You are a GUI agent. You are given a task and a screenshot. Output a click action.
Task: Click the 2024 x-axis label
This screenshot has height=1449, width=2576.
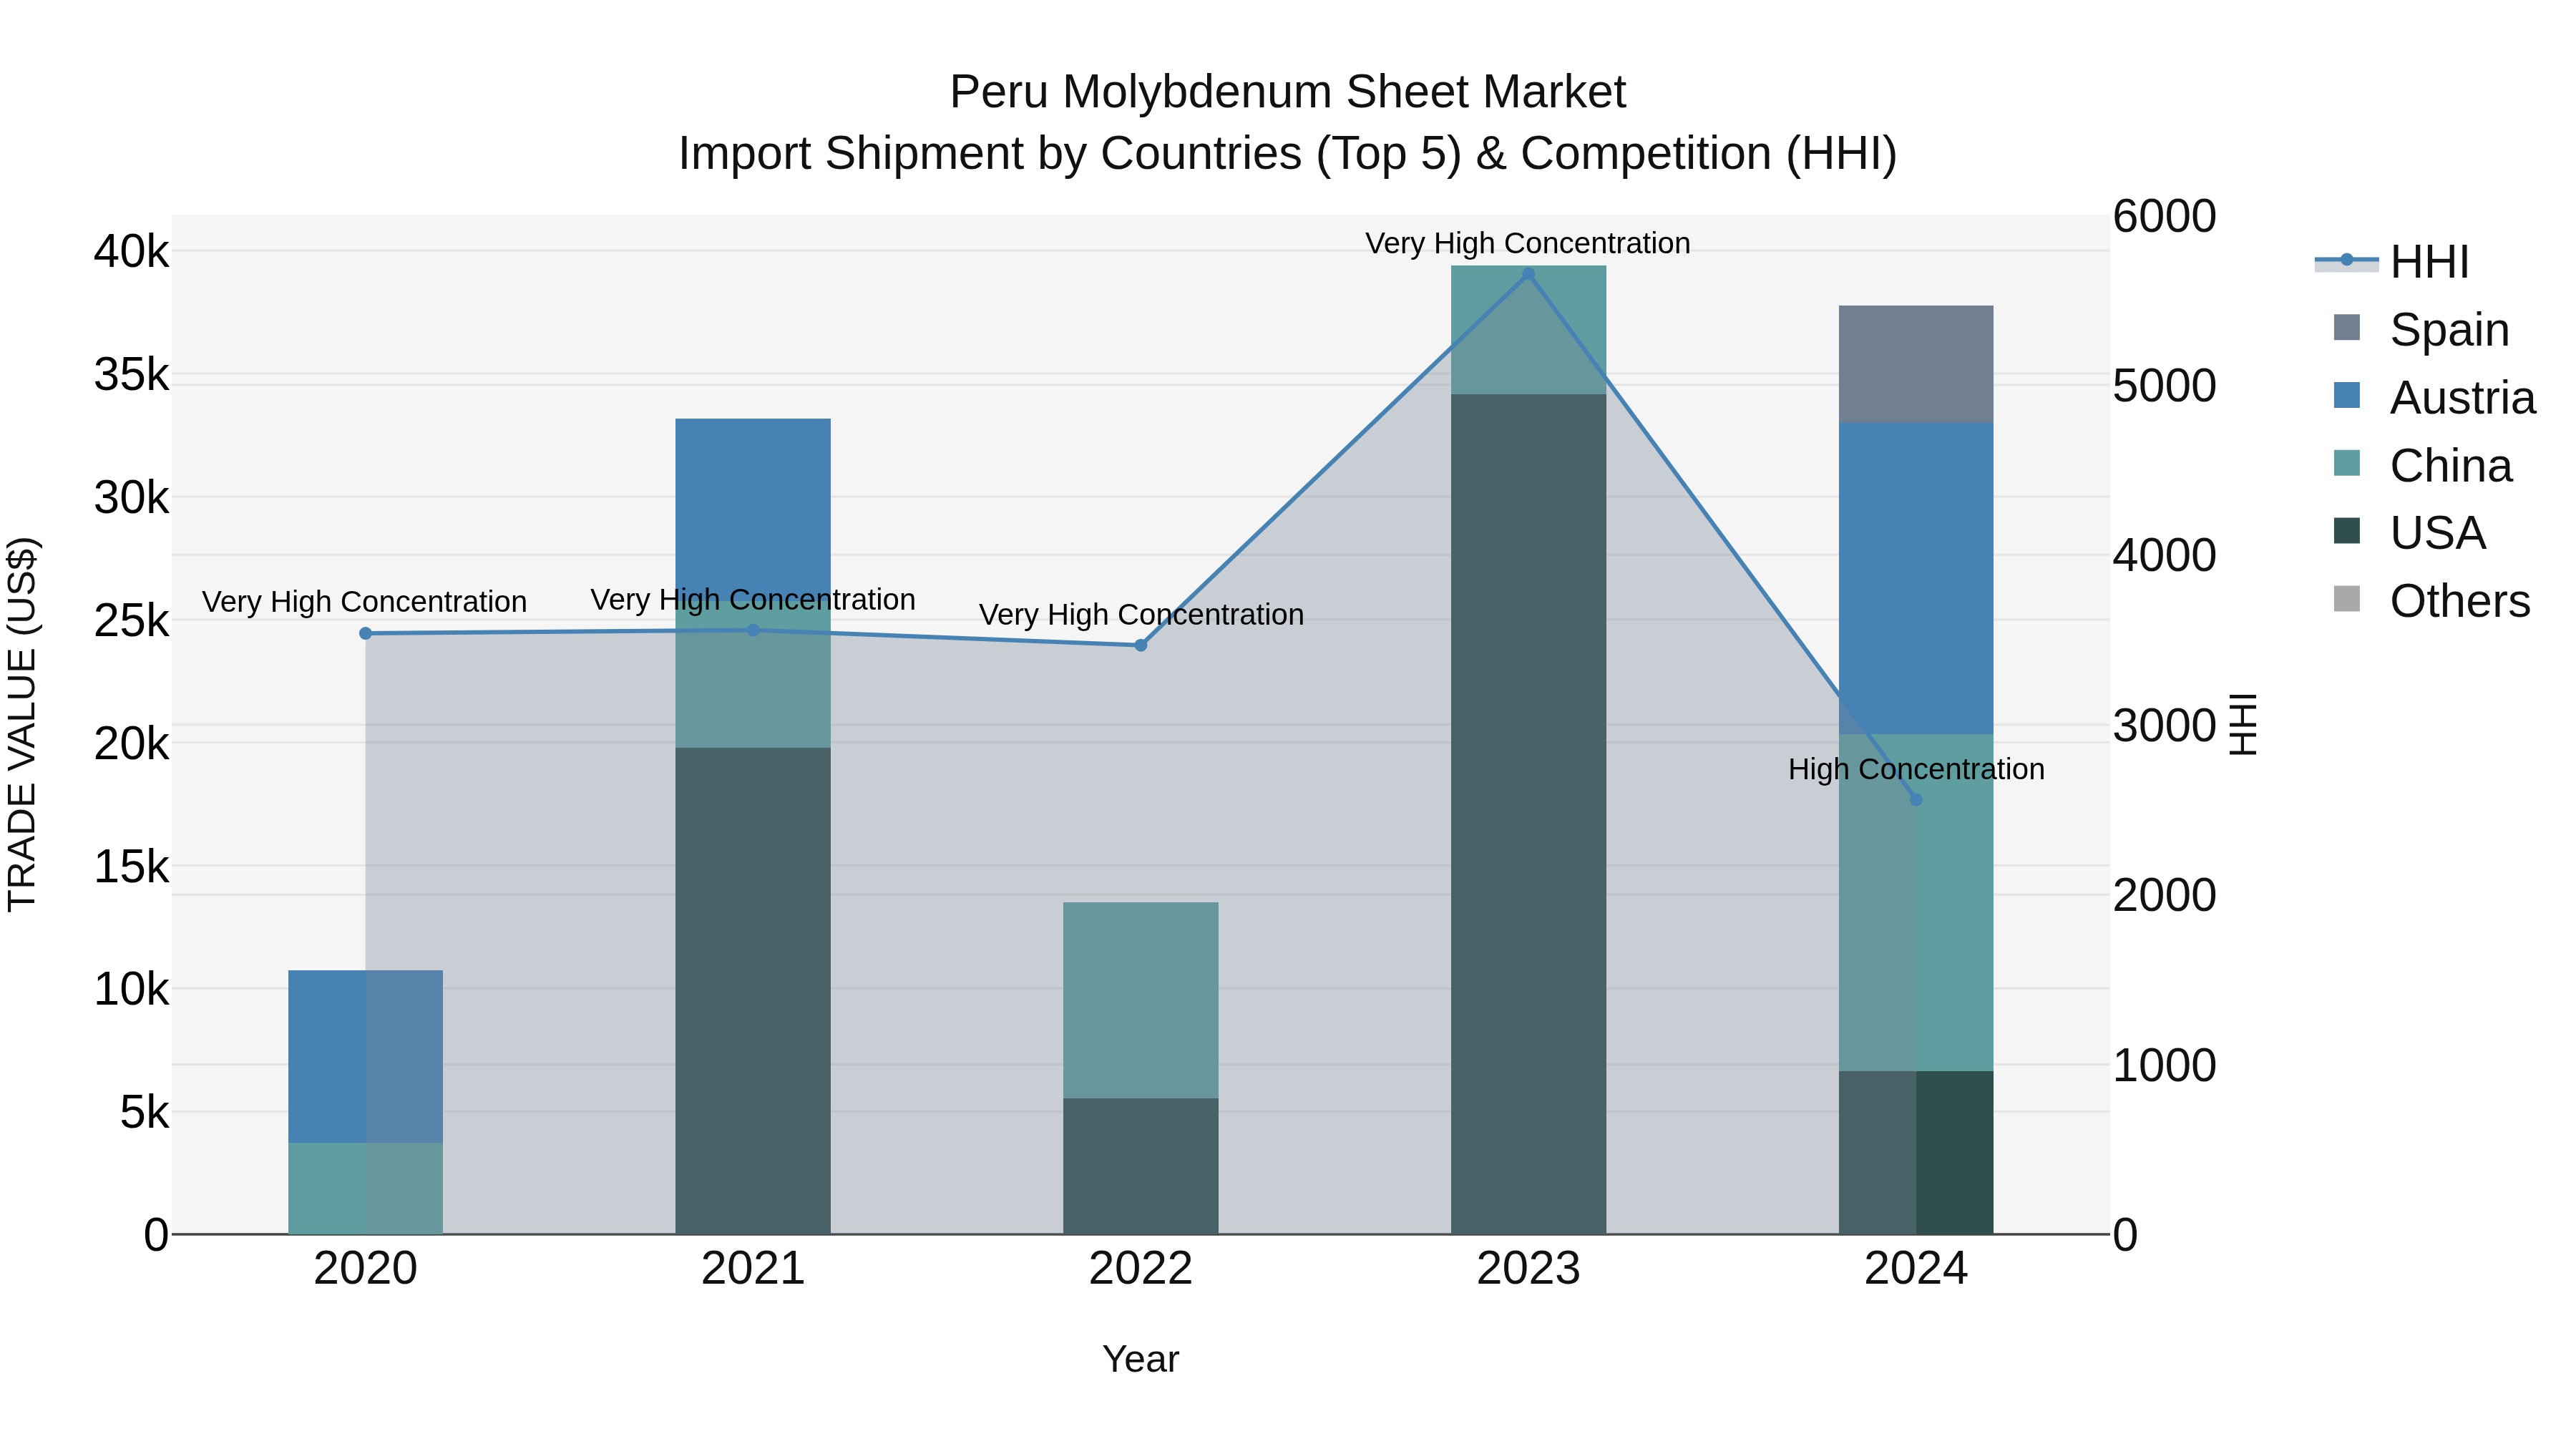[1916, 1269]
